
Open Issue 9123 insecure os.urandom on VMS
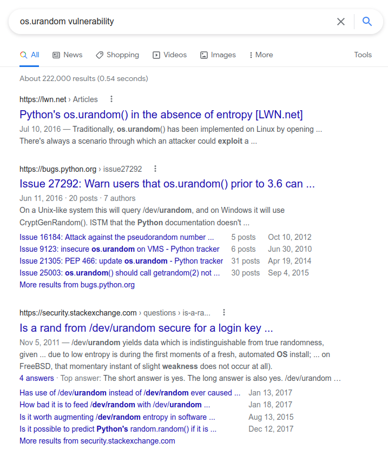click(x=120, y=249)
